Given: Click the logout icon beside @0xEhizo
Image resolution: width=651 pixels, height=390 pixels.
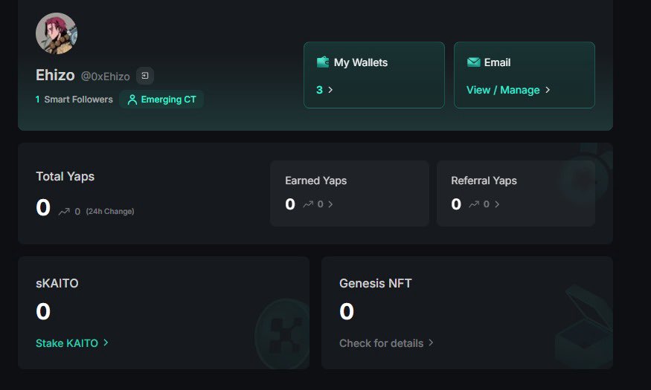Looking at the screenshot, I should [x=145, y=76].
